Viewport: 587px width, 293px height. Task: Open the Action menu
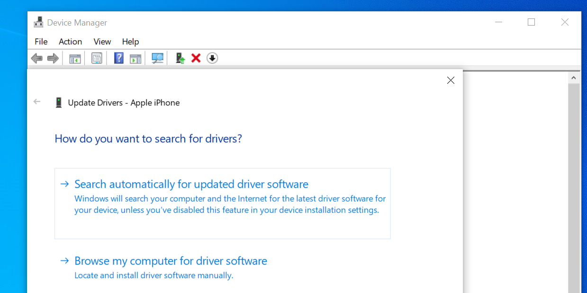click(x=70, y=42)
